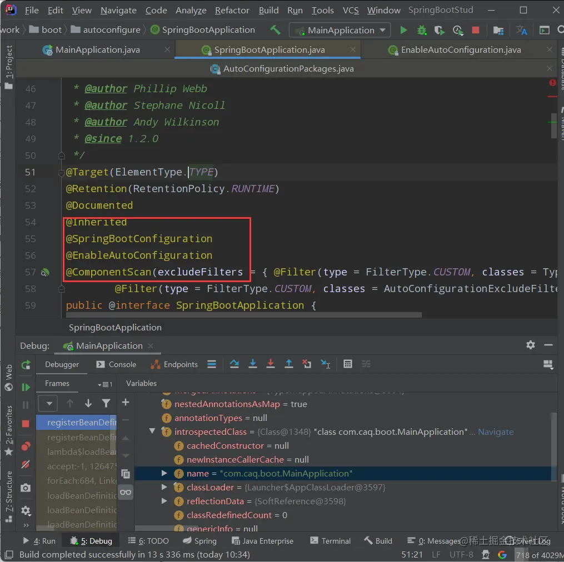Viewport: 564px width, 562px height.
Task: Click Step Into debug icon
Action: [253, 364]
